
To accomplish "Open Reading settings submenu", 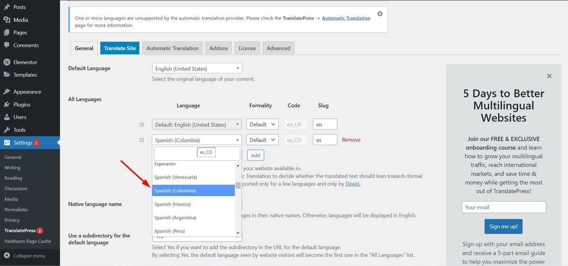I will [13, 178].
